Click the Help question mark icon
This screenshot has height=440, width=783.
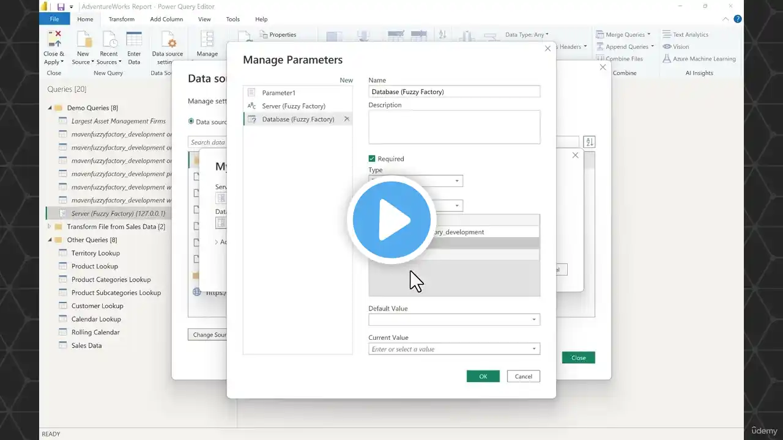coord(738,19)
